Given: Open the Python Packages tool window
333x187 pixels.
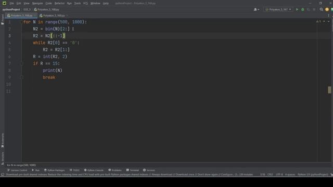Looking at the screenshot, I should tap(54, 170).
